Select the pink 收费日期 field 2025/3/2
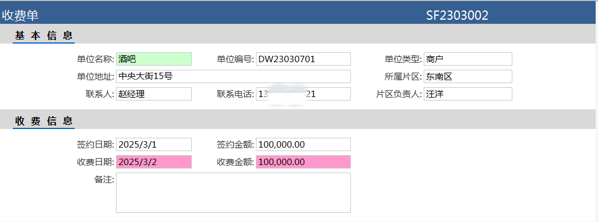598x222 pixels. click(x=154, y=162)
